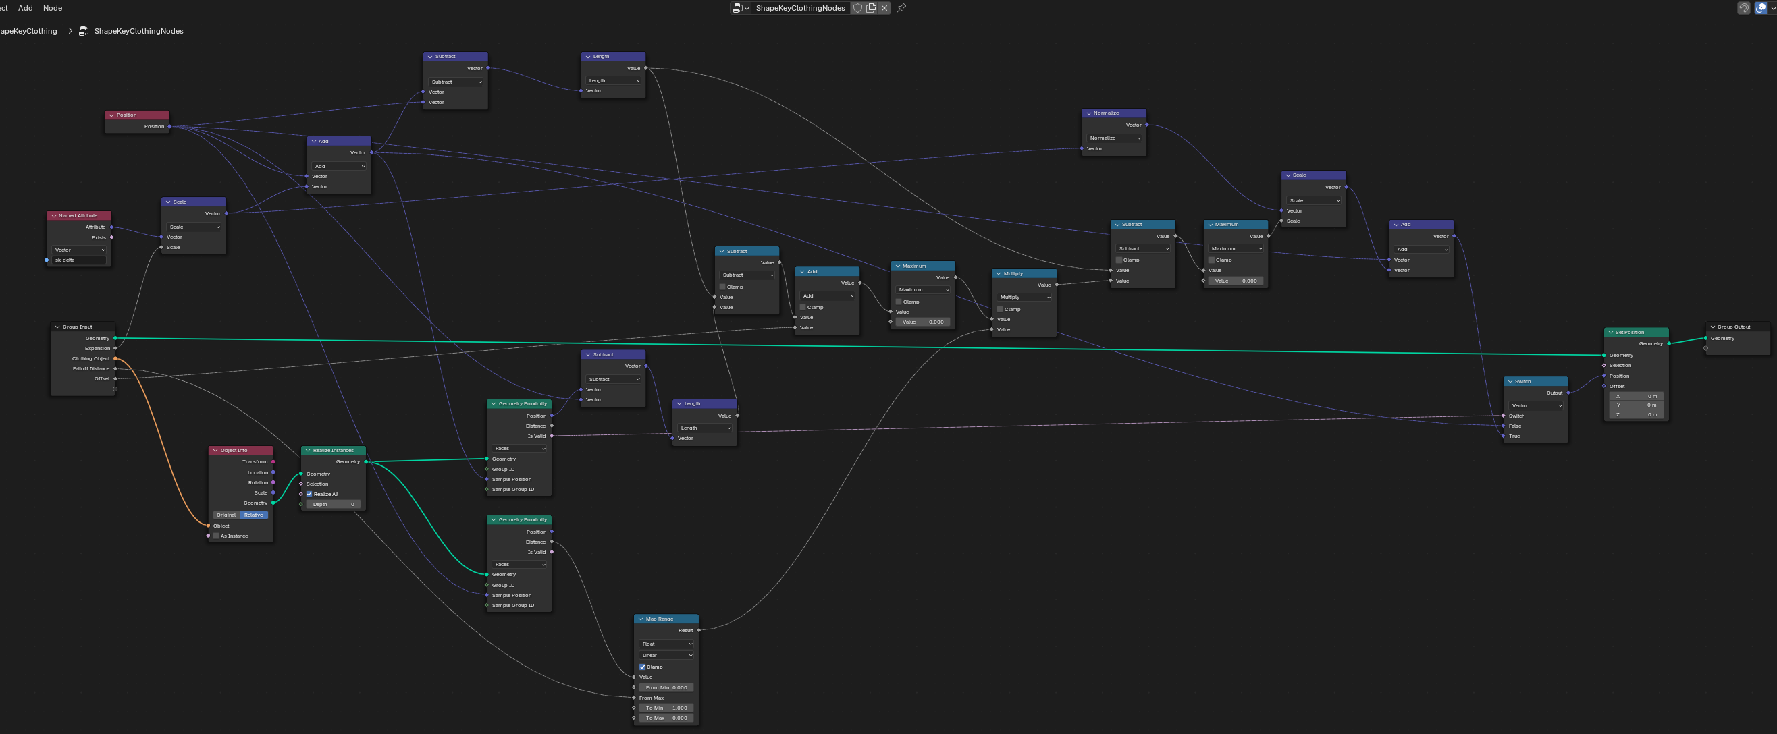Image resolution: width=1777 pixels, height=734 pixels.
Task: Collapse the Named Attribute node
Action: tap(54, 216)
